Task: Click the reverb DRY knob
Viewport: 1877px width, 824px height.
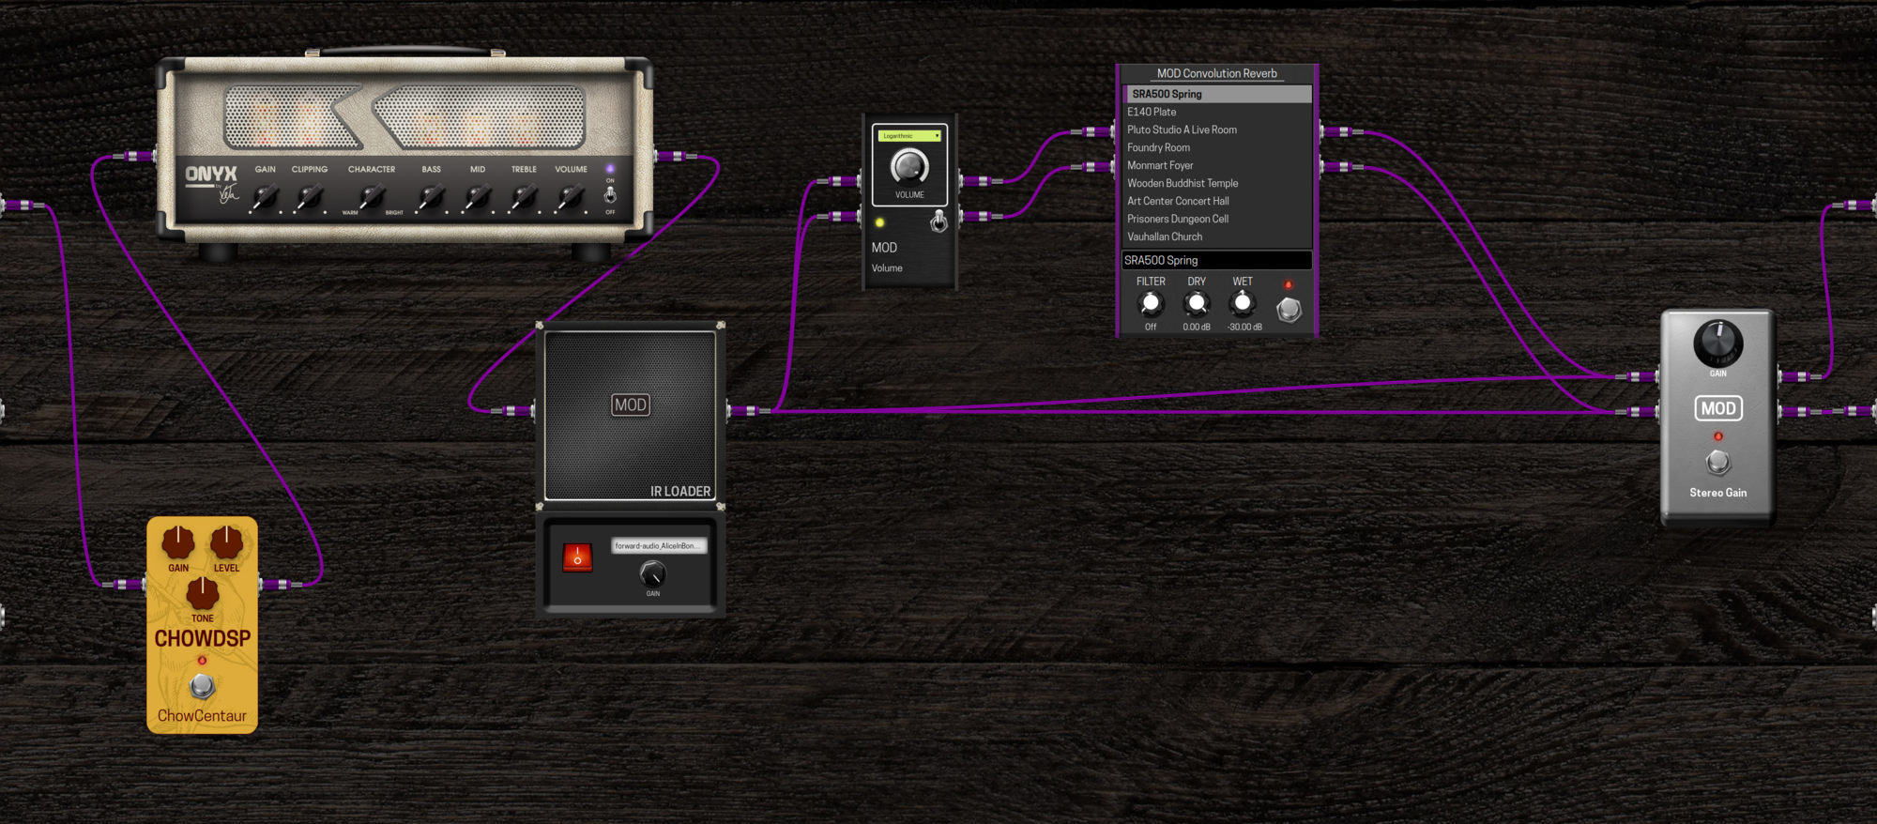Action: (x=1196, y=303)
